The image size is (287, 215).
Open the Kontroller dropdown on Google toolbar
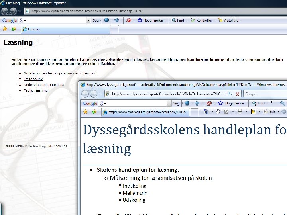[214, 20]
